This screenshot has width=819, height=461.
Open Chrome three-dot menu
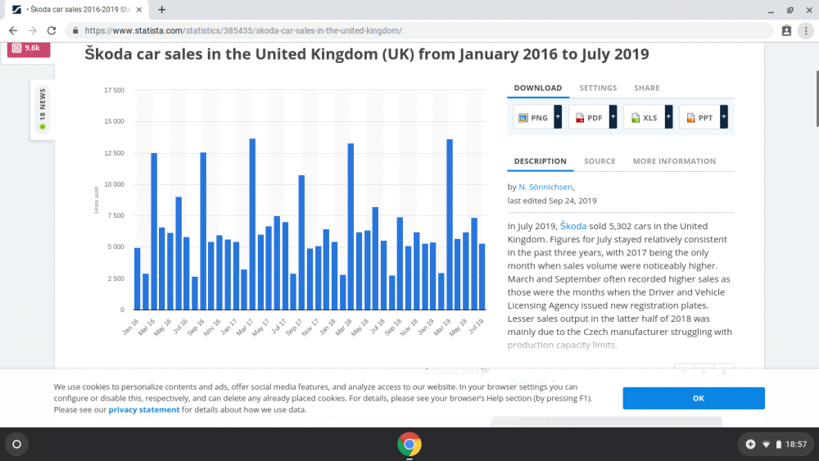click(806, 30)
